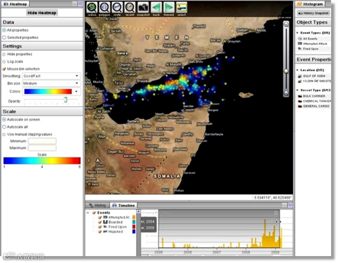Collapse the timeline panel with double-chevron icon
This screenshot has height=263, width=338.
click(290, 205)
